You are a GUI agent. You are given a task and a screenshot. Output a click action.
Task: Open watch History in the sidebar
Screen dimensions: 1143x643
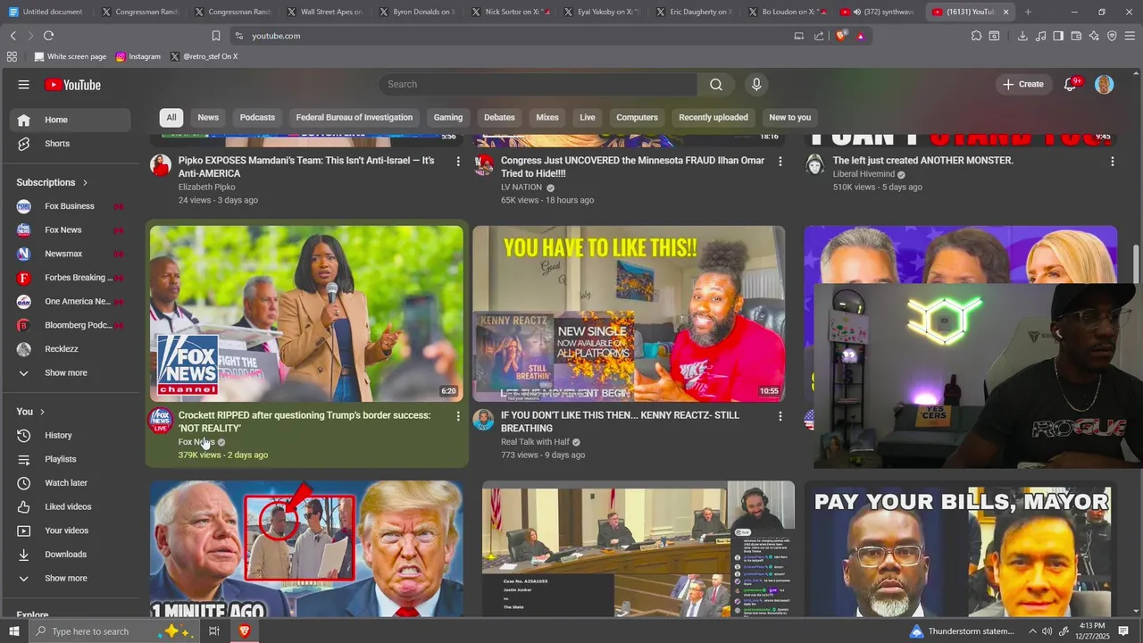71,435
